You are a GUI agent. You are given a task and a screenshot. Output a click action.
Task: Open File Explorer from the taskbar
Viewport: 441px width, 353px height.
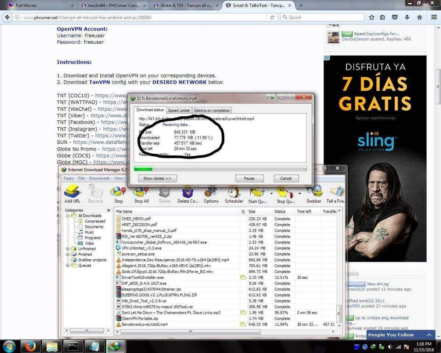click(x=52, y=346)
